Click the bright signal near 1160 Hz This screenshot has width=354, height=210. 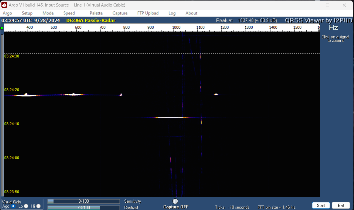coord(216,94)
